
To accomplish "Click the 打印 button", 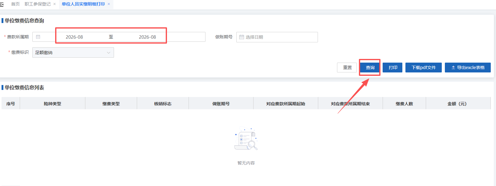I will 393,68.
